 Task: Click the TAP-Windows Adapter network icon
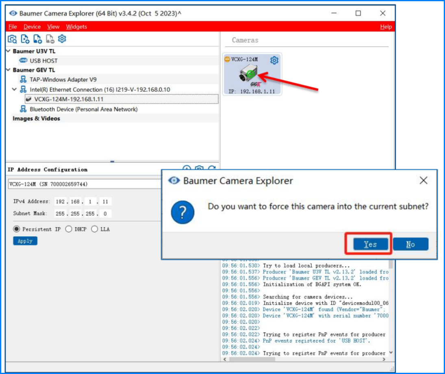click(x=23, y=80)
